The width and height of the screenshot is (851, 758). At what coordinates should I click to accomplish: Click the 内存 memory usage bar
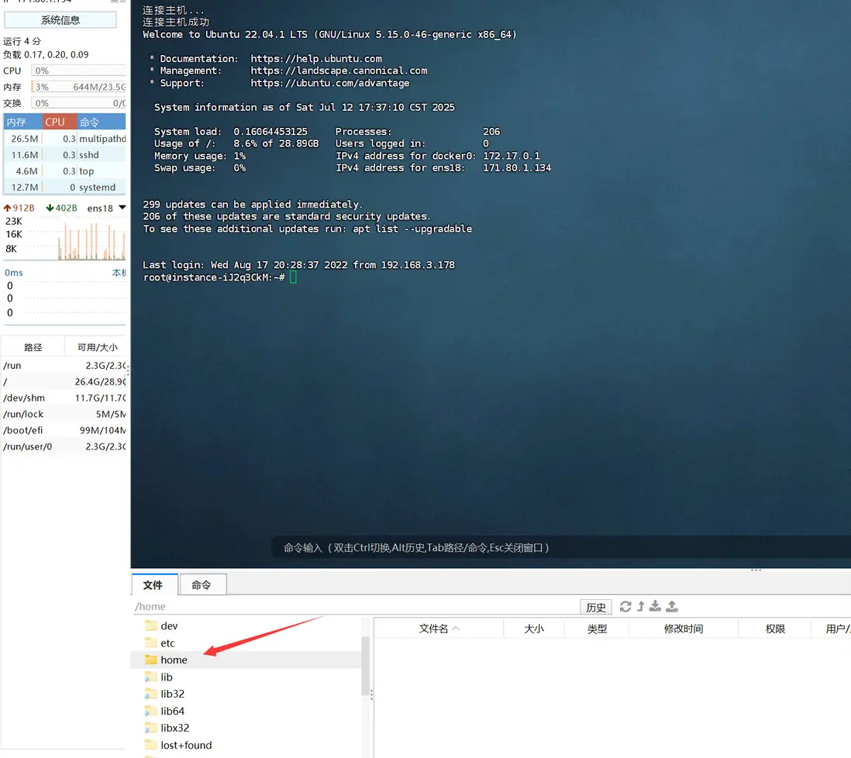coord(78,87)
